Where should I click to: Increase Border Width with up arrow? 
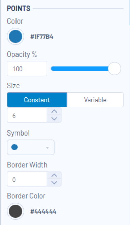point(54,175)
